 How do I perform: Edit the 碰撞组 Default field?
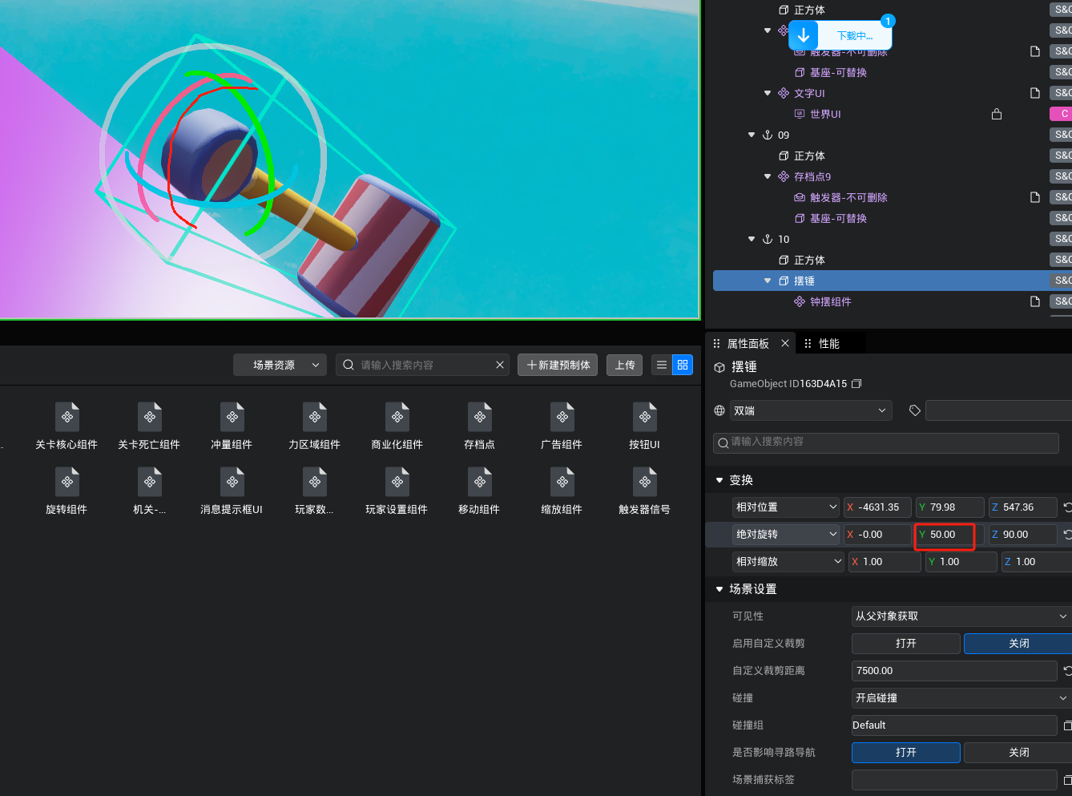[954, 725]
